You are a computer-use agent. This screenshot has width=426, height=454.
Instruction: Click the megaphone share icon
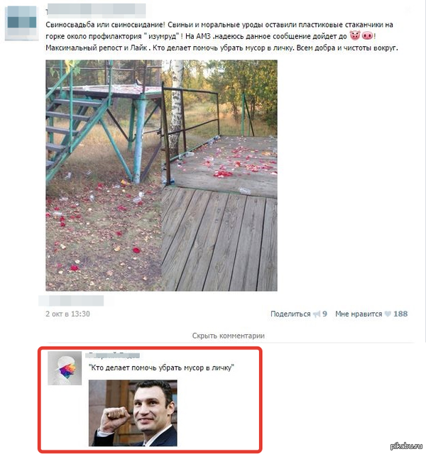pos(317,314)
